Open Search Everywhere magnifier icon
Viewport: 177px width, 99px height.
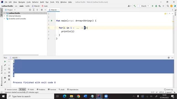pos(168,6)
